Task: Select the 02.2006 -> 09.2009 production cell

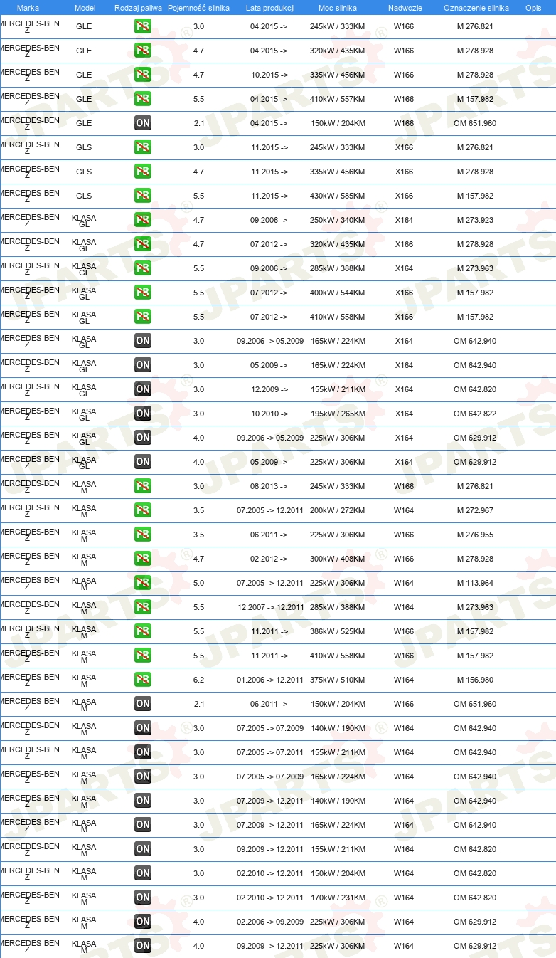Action: tap(270, 922)
